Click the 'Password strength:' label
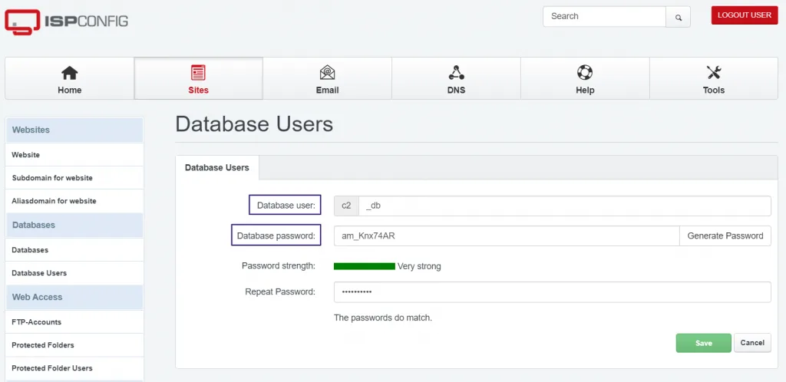 pyautogui.click(x=278, y=266)
